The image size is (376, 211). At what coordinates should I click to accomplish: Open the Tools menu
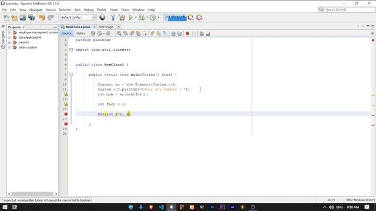(125, 10)
